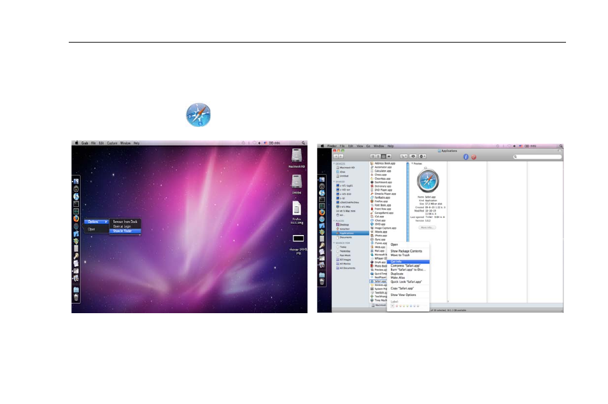The width and height of the screenshot is (608, 404).
Task: Choose Duplicate in the Safari.app context menu
Action: coord(408,274)
